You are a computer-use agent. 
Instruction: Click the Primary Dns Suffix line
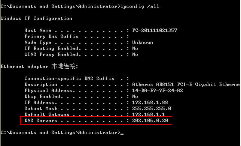click(77, 36)
